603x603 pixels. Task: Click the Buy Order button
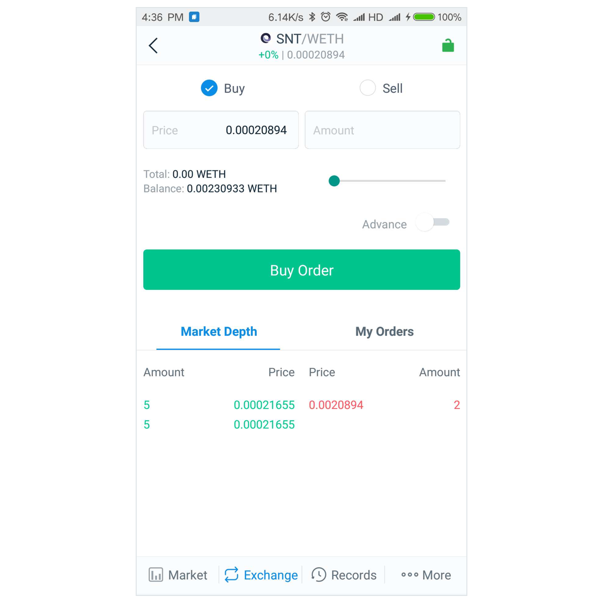tap(301, 270)
